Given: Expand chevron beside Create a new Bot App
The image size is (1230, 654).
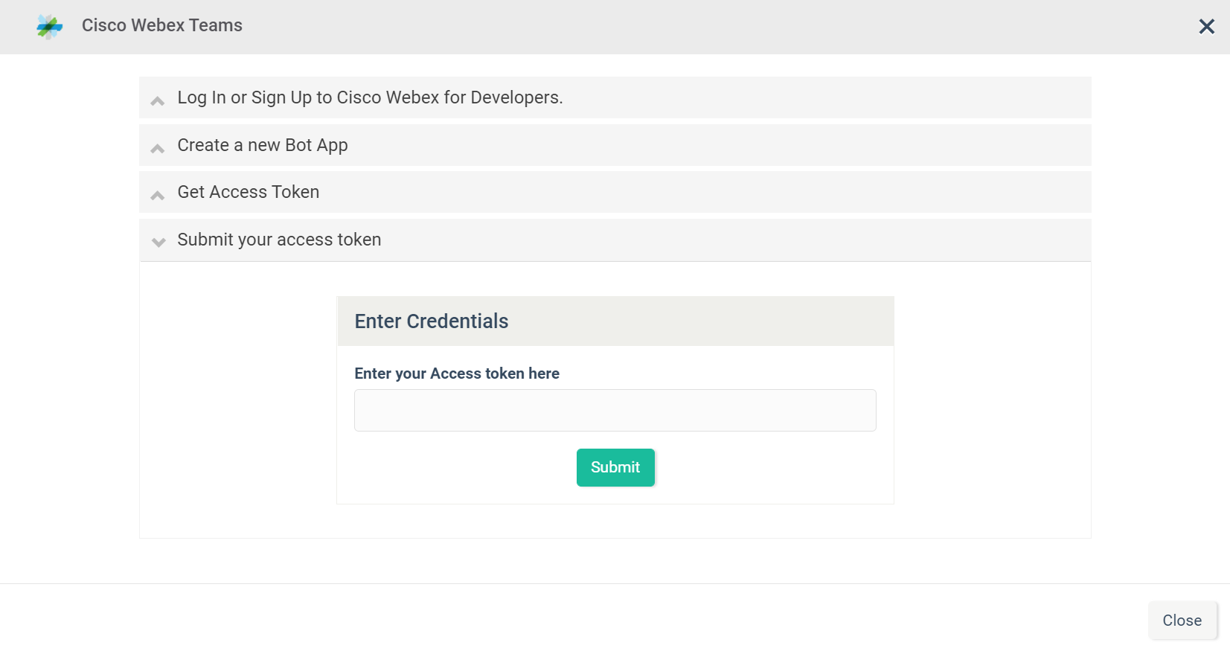Looking at the screenshot, I should coord(158,148).
